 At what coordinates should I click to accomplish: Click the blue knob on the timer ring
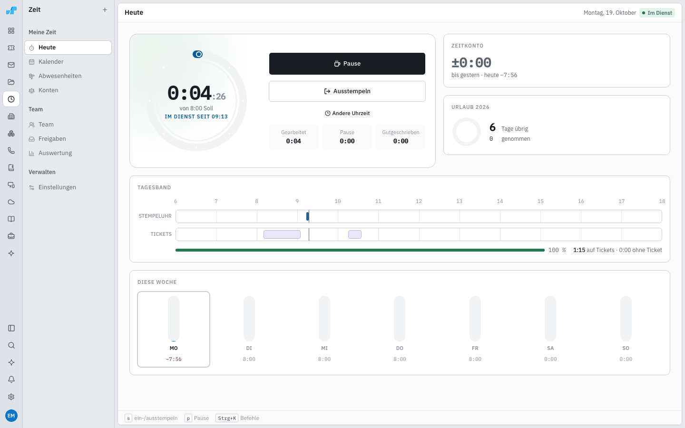tap(198, 54)
